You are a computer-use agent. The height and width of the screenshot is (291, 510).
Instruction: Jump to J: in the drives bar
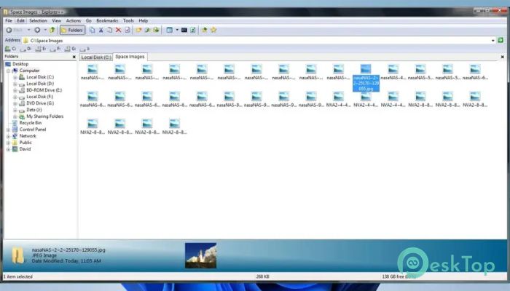85,49
